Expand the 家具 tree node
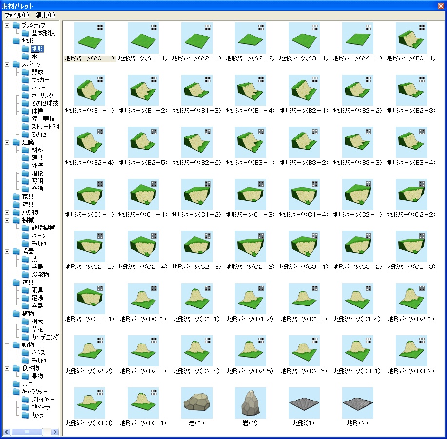The height and width of the screenshot is (439, 447). click(x=7, y=197)
